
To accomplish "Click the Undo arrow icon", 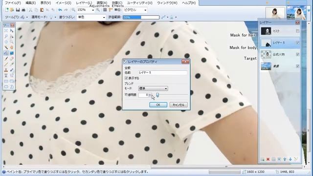I will click(60, 10).
